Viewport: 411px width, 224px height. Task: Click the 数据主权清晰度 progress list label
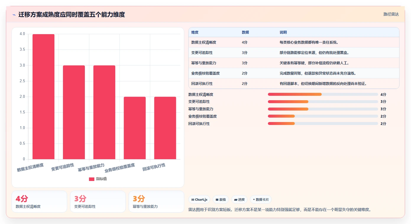201,94
